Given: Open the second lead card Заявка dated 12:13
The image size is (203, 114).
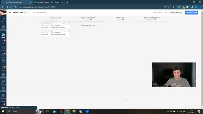Looking at the screenshot, I should click(55, 33).
